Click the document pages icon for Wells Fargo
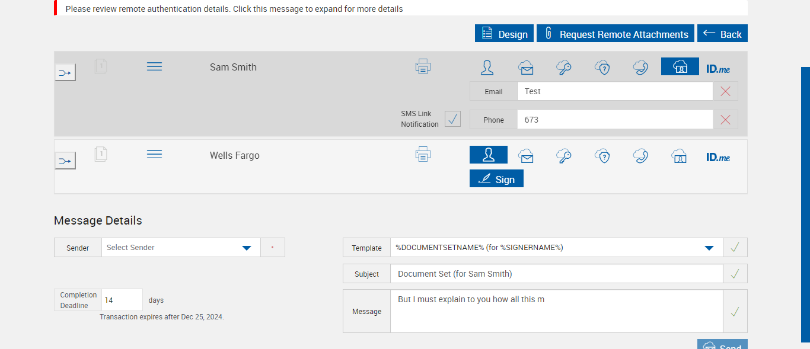The height and width of the screenshot is (349, 810). click(x=101, y=155)
